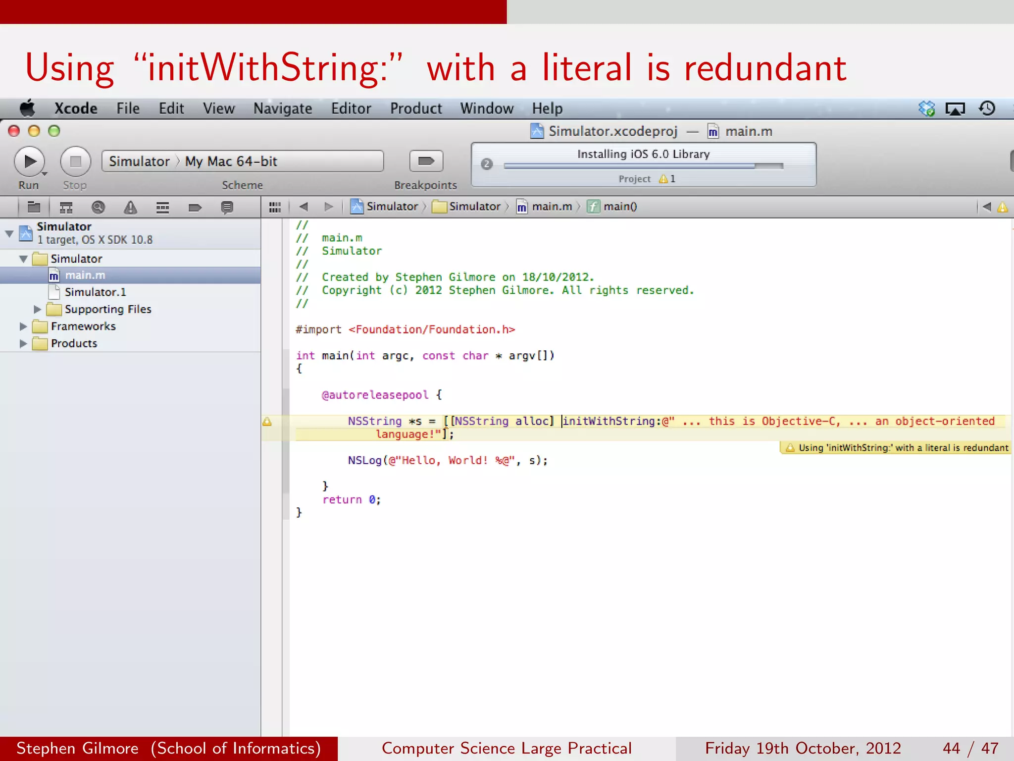1014x761 pixels.
Task: Open the Help menu
Action: coord(547,108)
